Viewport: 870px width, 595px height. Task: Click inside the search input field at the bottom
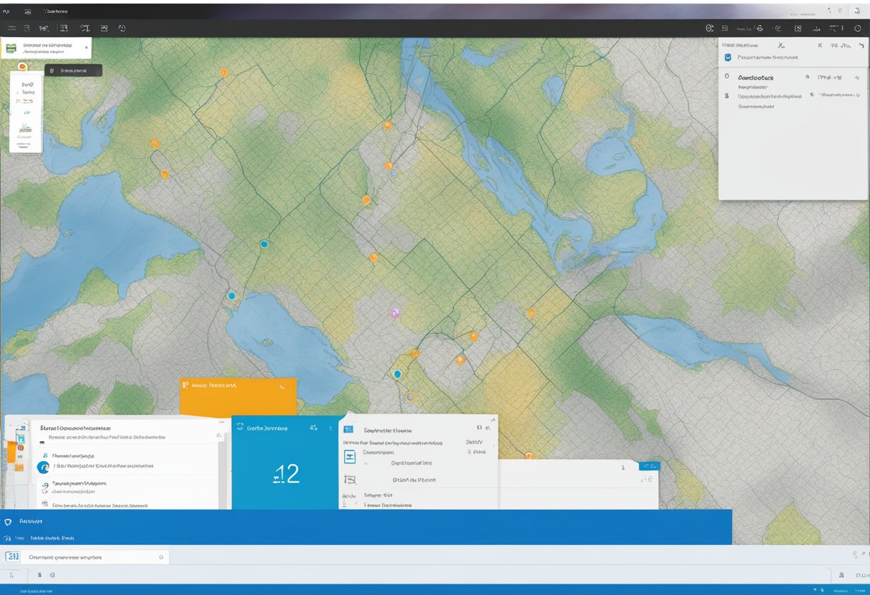coord(93,556)
